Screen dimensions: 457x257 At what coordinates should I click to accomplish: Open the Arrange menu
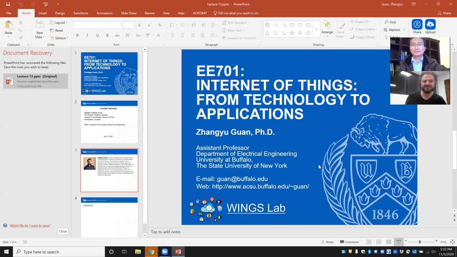click(x=327, y=29)
